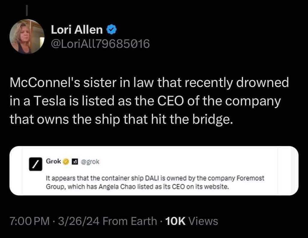Screen dimensions: 308x238
Task: Click the From Earth location label
Action: [130, 221]
